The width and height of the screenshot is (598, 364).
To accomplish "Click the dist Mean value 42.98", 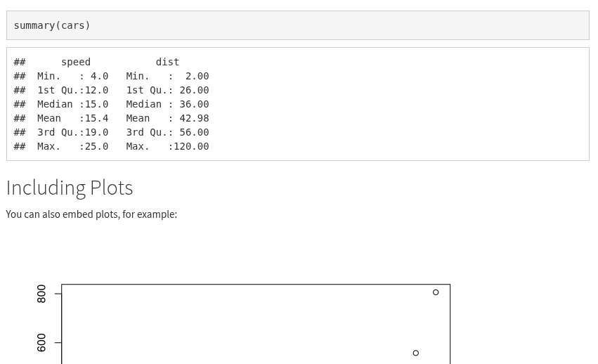I will [x=194, y=118].
